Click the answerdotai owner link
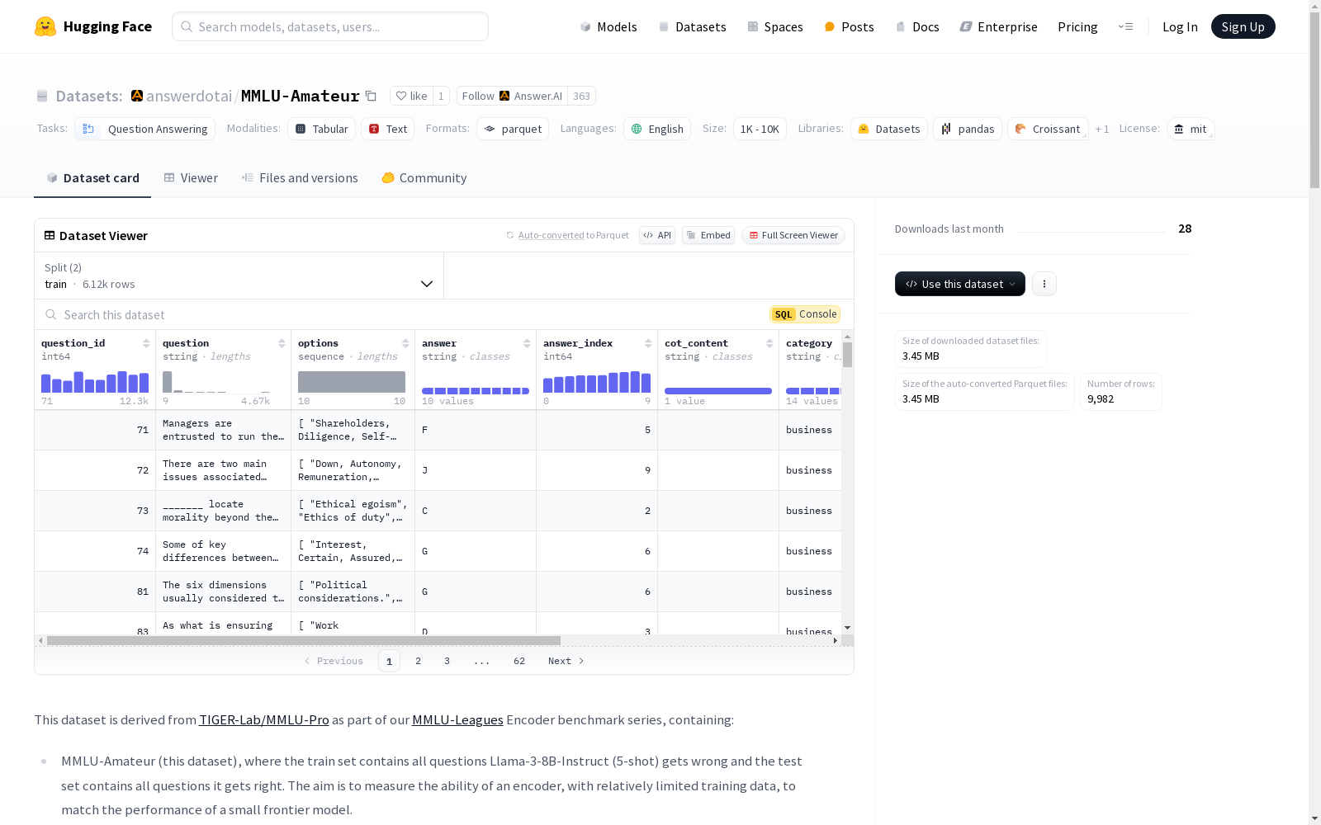Screen dimensions: 1321x825 coord(189,96)
